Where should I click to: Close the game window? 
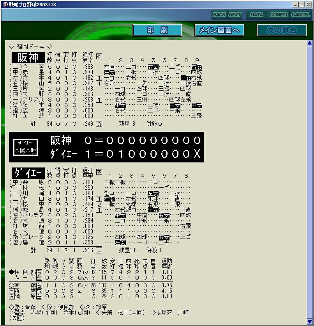309,5
